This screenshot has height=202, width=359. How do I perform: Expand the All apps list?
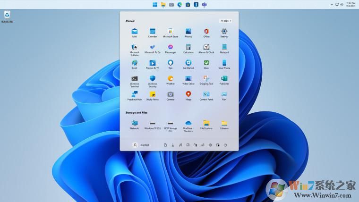226,21
